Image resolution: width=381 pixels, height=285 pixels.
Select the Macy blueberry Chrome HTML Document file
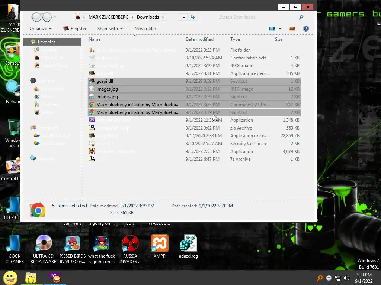click(194, 104)
